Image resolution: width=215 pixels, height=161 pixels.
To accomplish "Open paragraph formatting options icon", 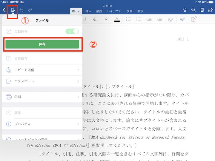I will point(171,19).
